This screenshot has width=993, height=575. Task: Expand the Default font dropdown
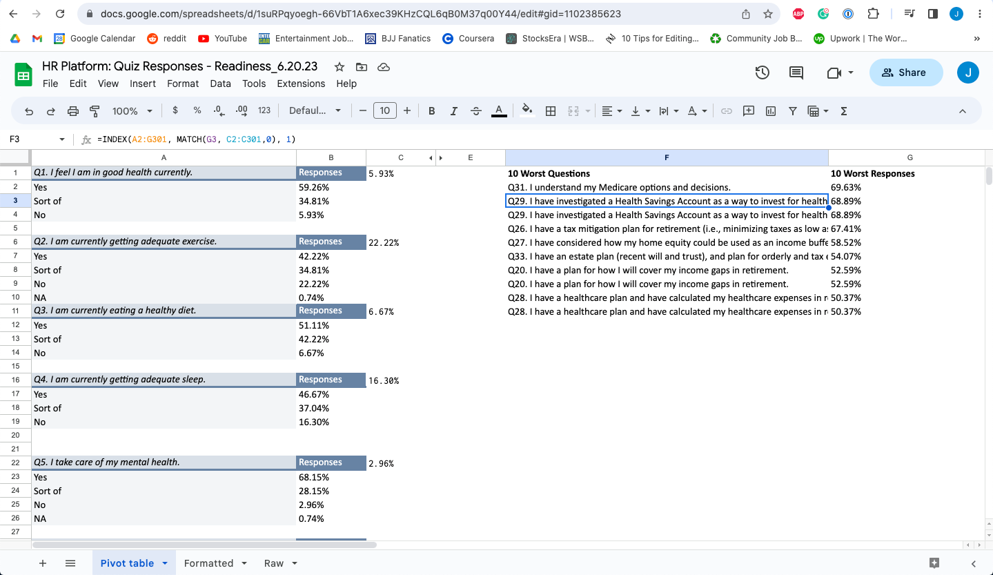tap(315, 110)
